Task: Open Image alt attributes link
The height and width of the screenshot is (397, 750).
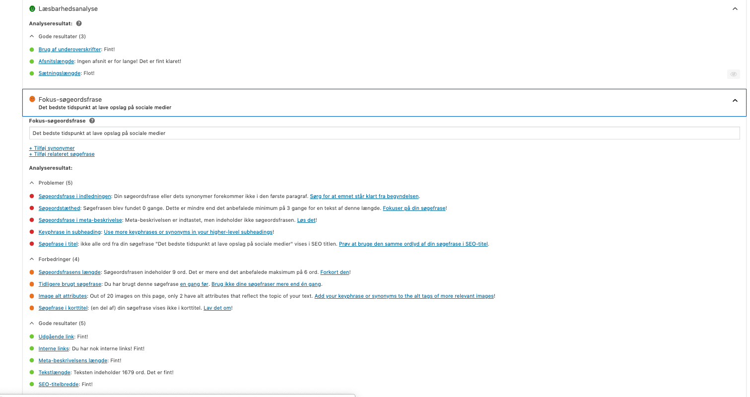Action: (63, 296)
